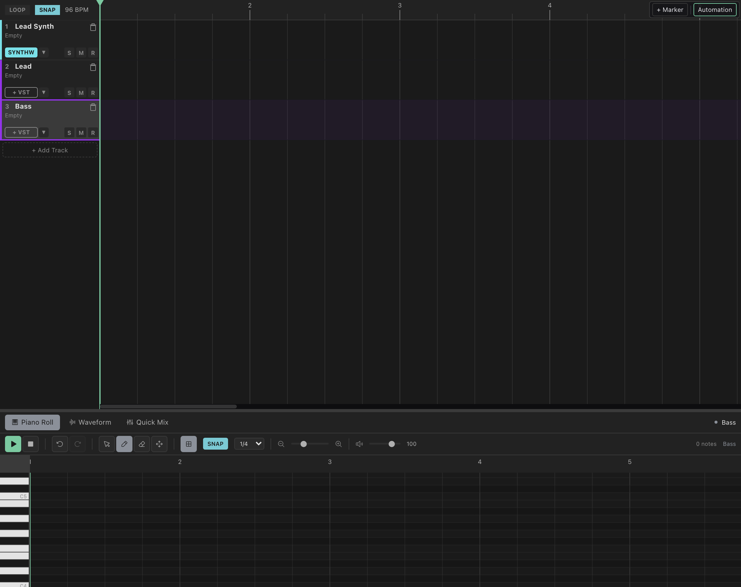Click the + Add Track button
Screen dimensions: 741x587
coord(50,150)
